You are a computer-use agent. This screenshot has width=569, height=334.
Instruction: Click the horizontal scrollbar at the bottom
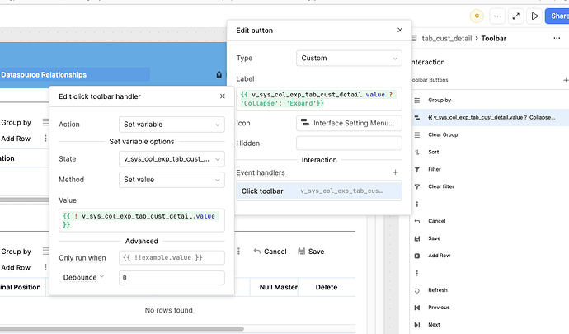121,329
